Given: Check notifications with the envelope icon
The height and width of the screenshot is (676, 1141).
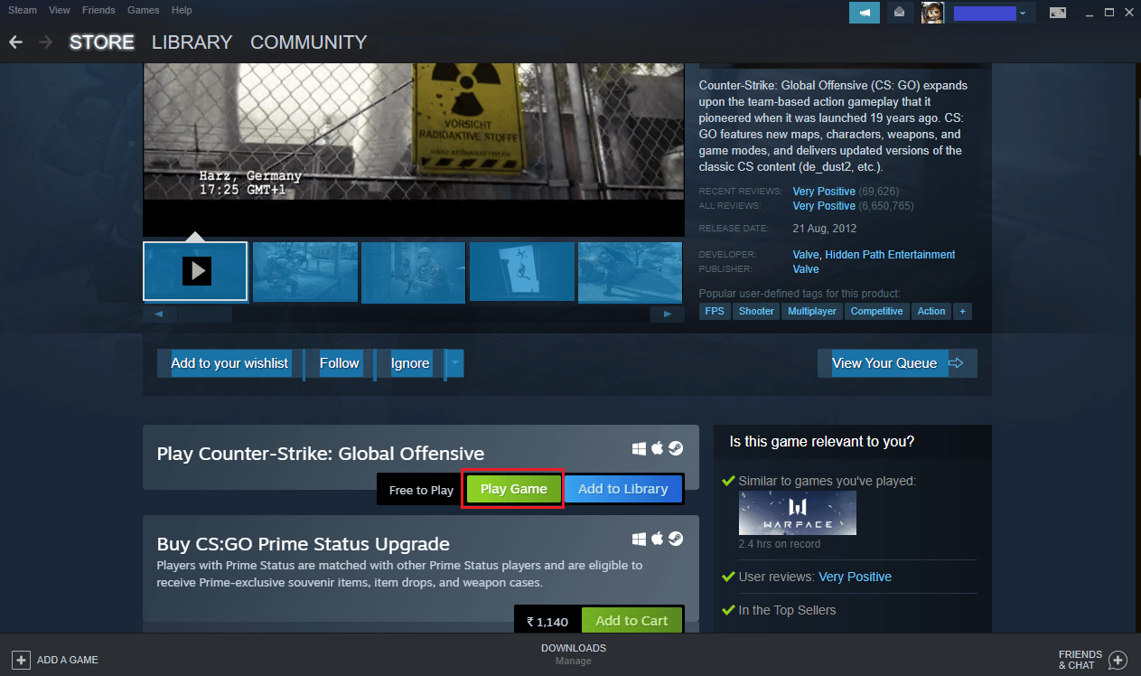Looking at the screenshot, I should click(x=899, y=13).
